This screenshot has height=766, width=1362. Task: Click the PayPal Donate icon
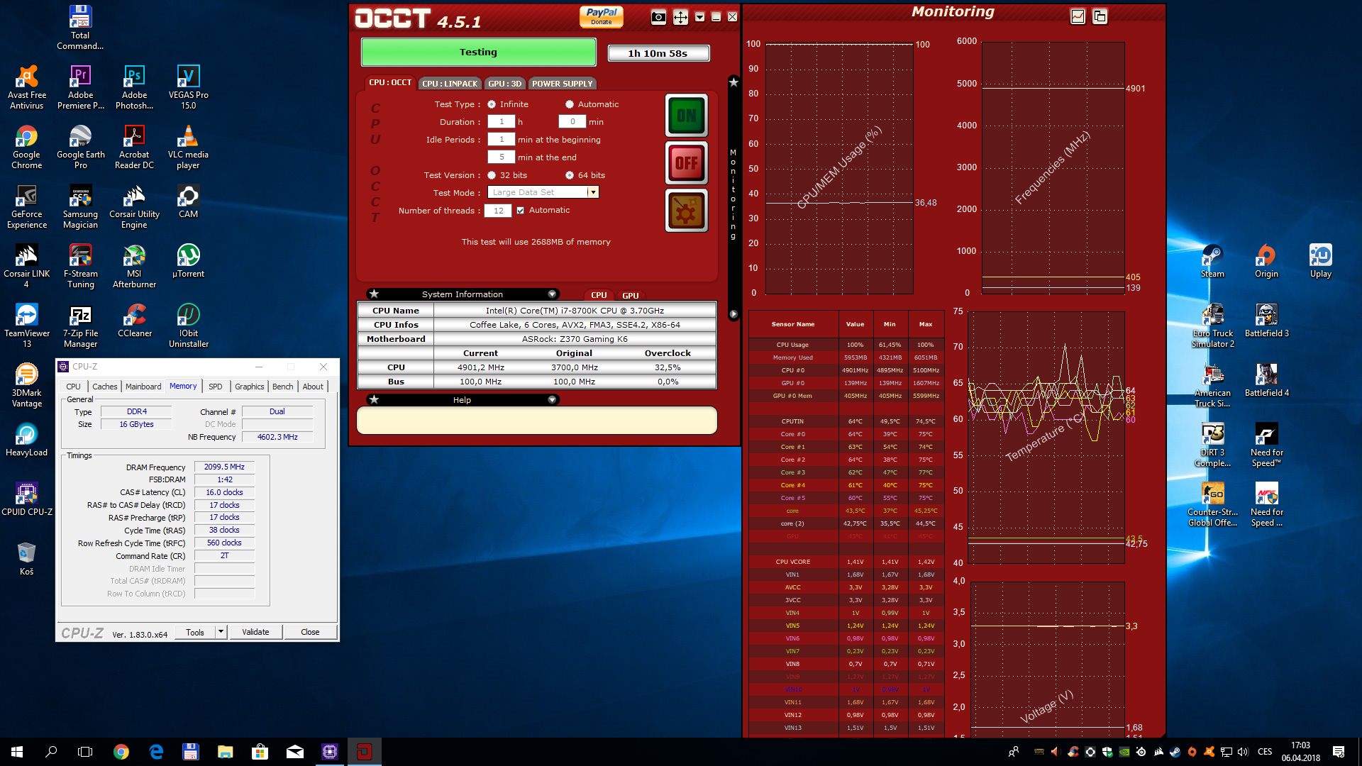click(x=601, y=16)
